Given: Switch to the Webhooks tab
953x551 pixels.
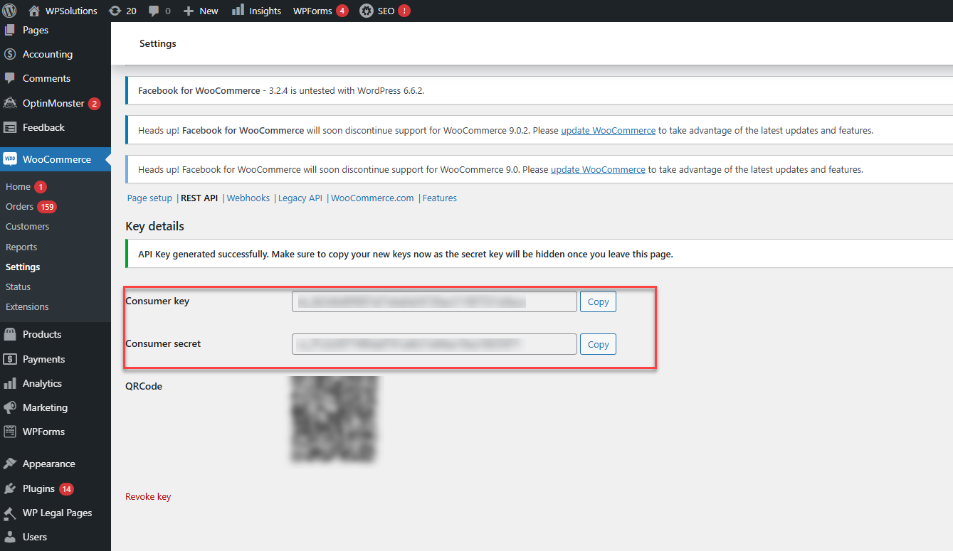Looking at the screenshot, I should click(x=248, y=198).
